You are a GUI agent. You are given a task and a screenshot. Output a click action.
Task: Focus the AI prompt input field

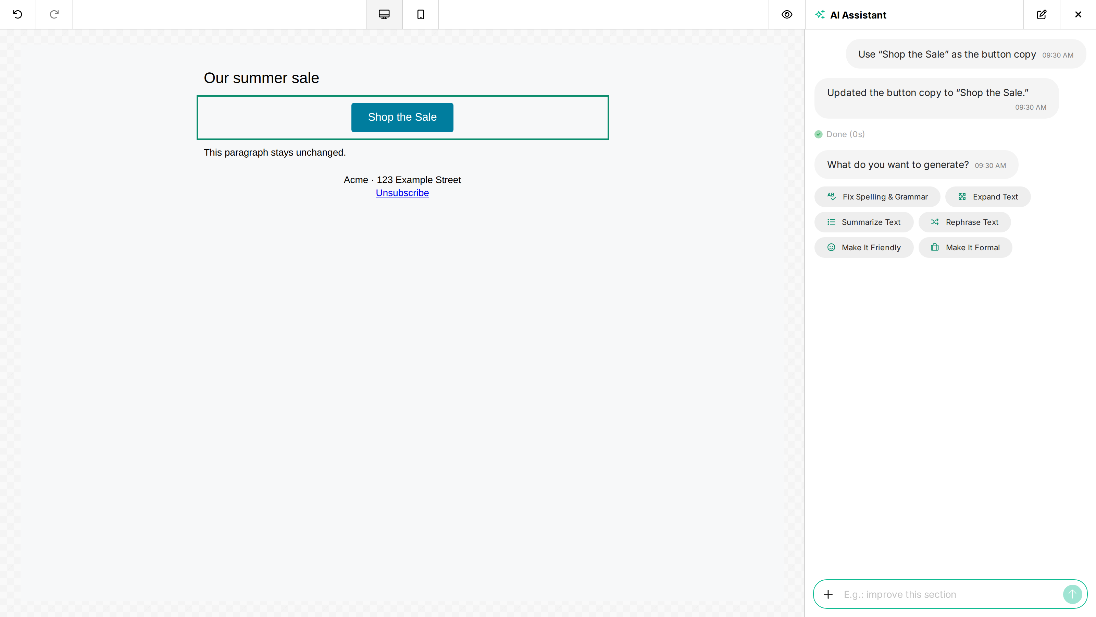[950, 594]
